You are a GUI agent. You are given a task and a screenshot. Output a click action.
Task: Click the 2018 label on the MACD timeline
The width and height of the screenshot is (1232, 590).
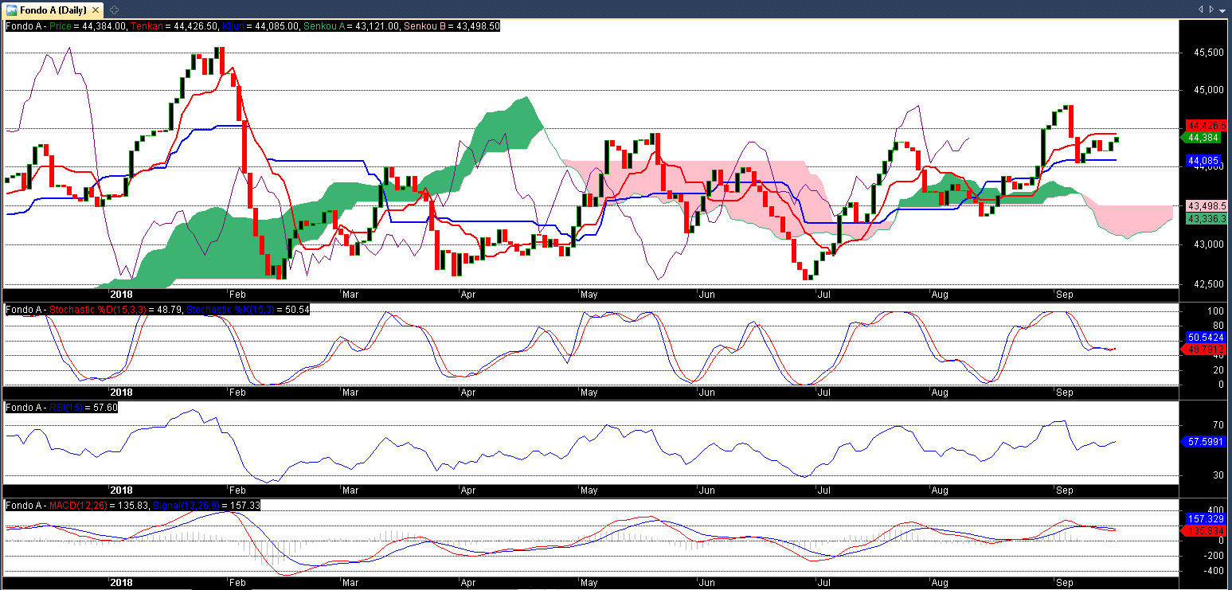point(121,582)
